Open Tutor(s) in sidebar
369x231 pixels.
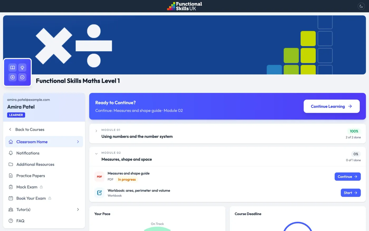(44, 210)
